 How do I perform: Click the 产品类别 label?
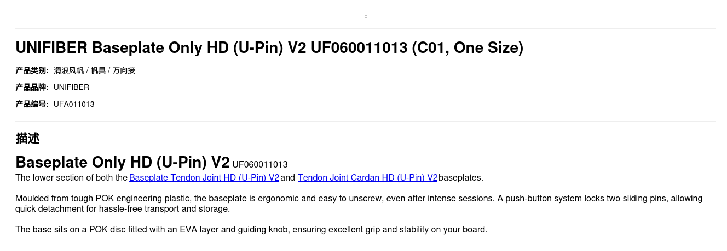coord(32,70)
